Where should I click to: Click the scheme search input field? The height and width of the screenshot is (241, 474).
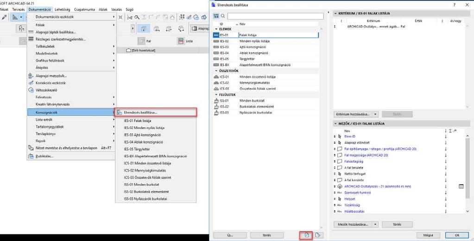[x=275, y=16]
